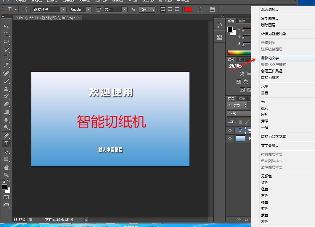
Task: Select the Eraser tool
Action: pyautogui.click(x=6, y=104)
